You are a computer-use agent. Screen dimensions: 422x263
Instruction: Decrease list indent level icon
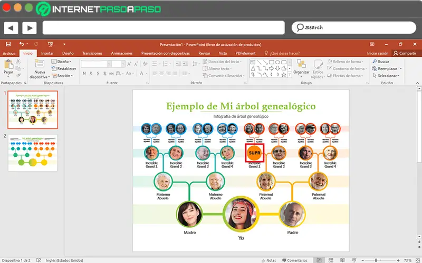pos(178,64)
